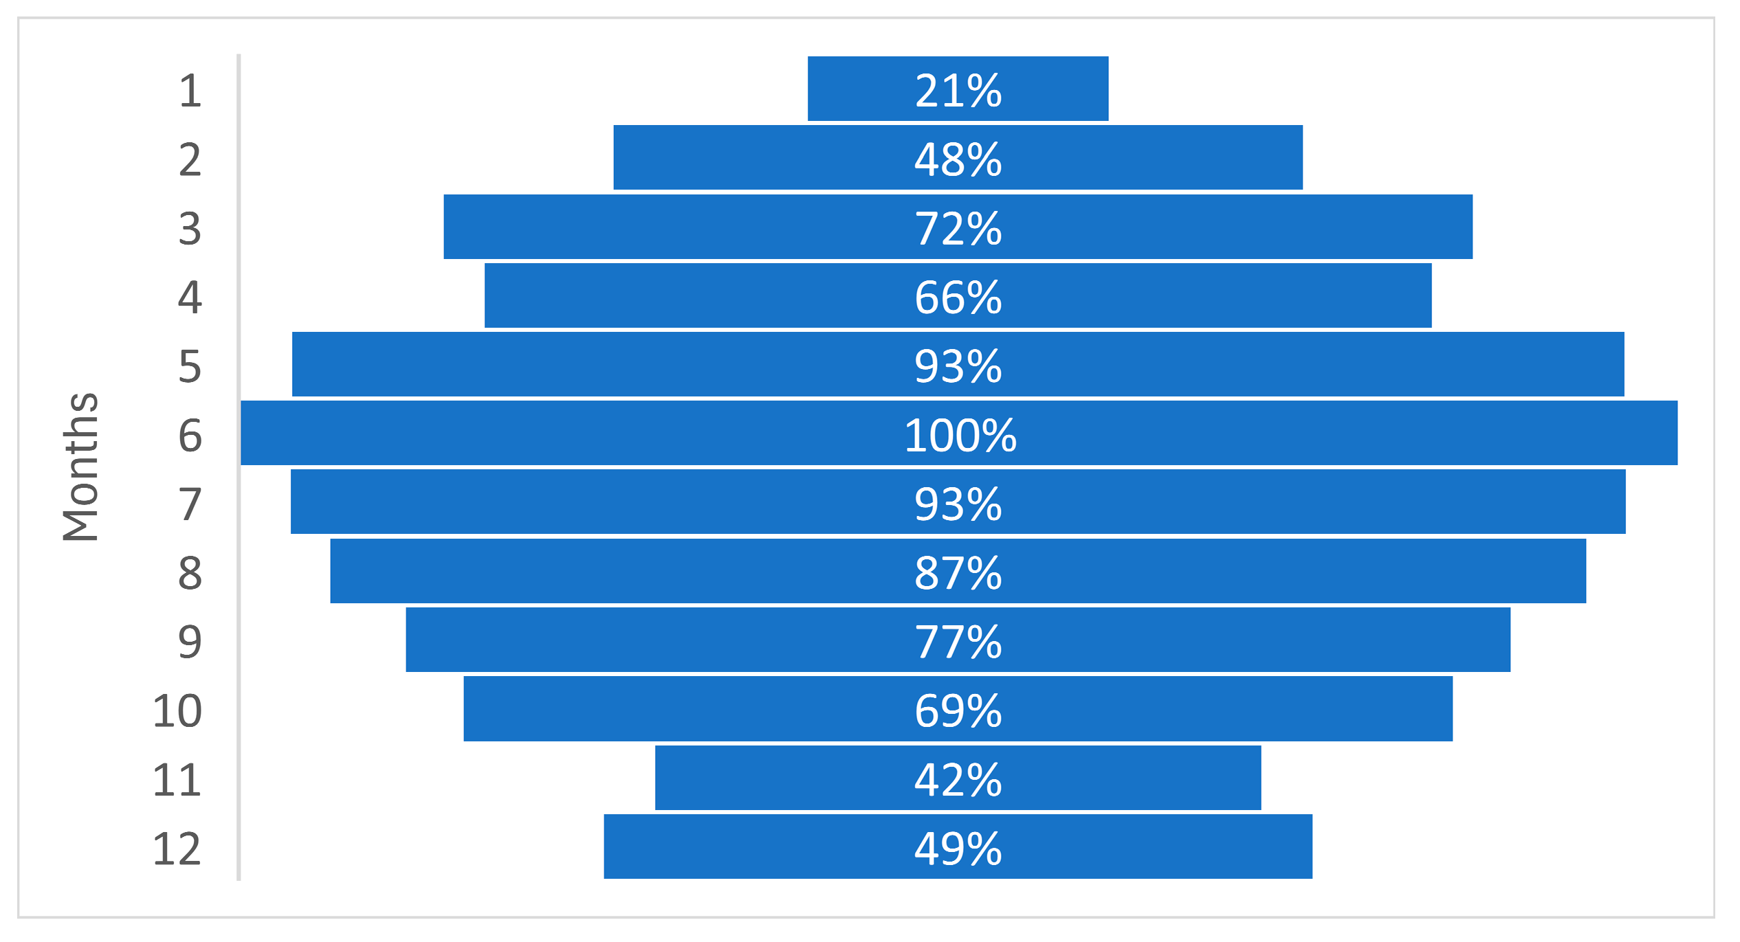Select the 77% data label
1740x942 pixels.
pos(958,642)
